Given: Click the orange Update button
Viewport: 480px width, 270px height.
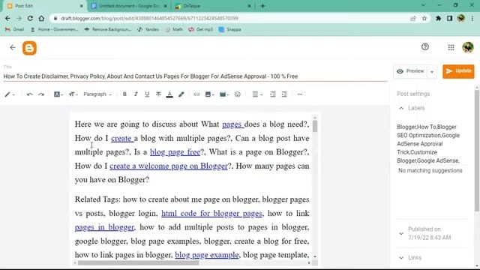Looking at the screenshot, I should (x=458, y=71).
